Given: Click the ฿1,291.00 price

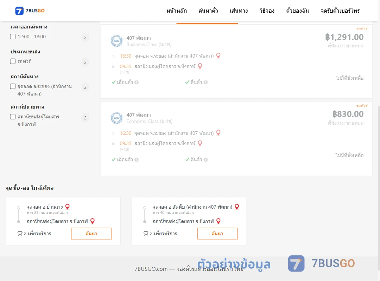Looking at the screenshot, I should click(344, 37).
